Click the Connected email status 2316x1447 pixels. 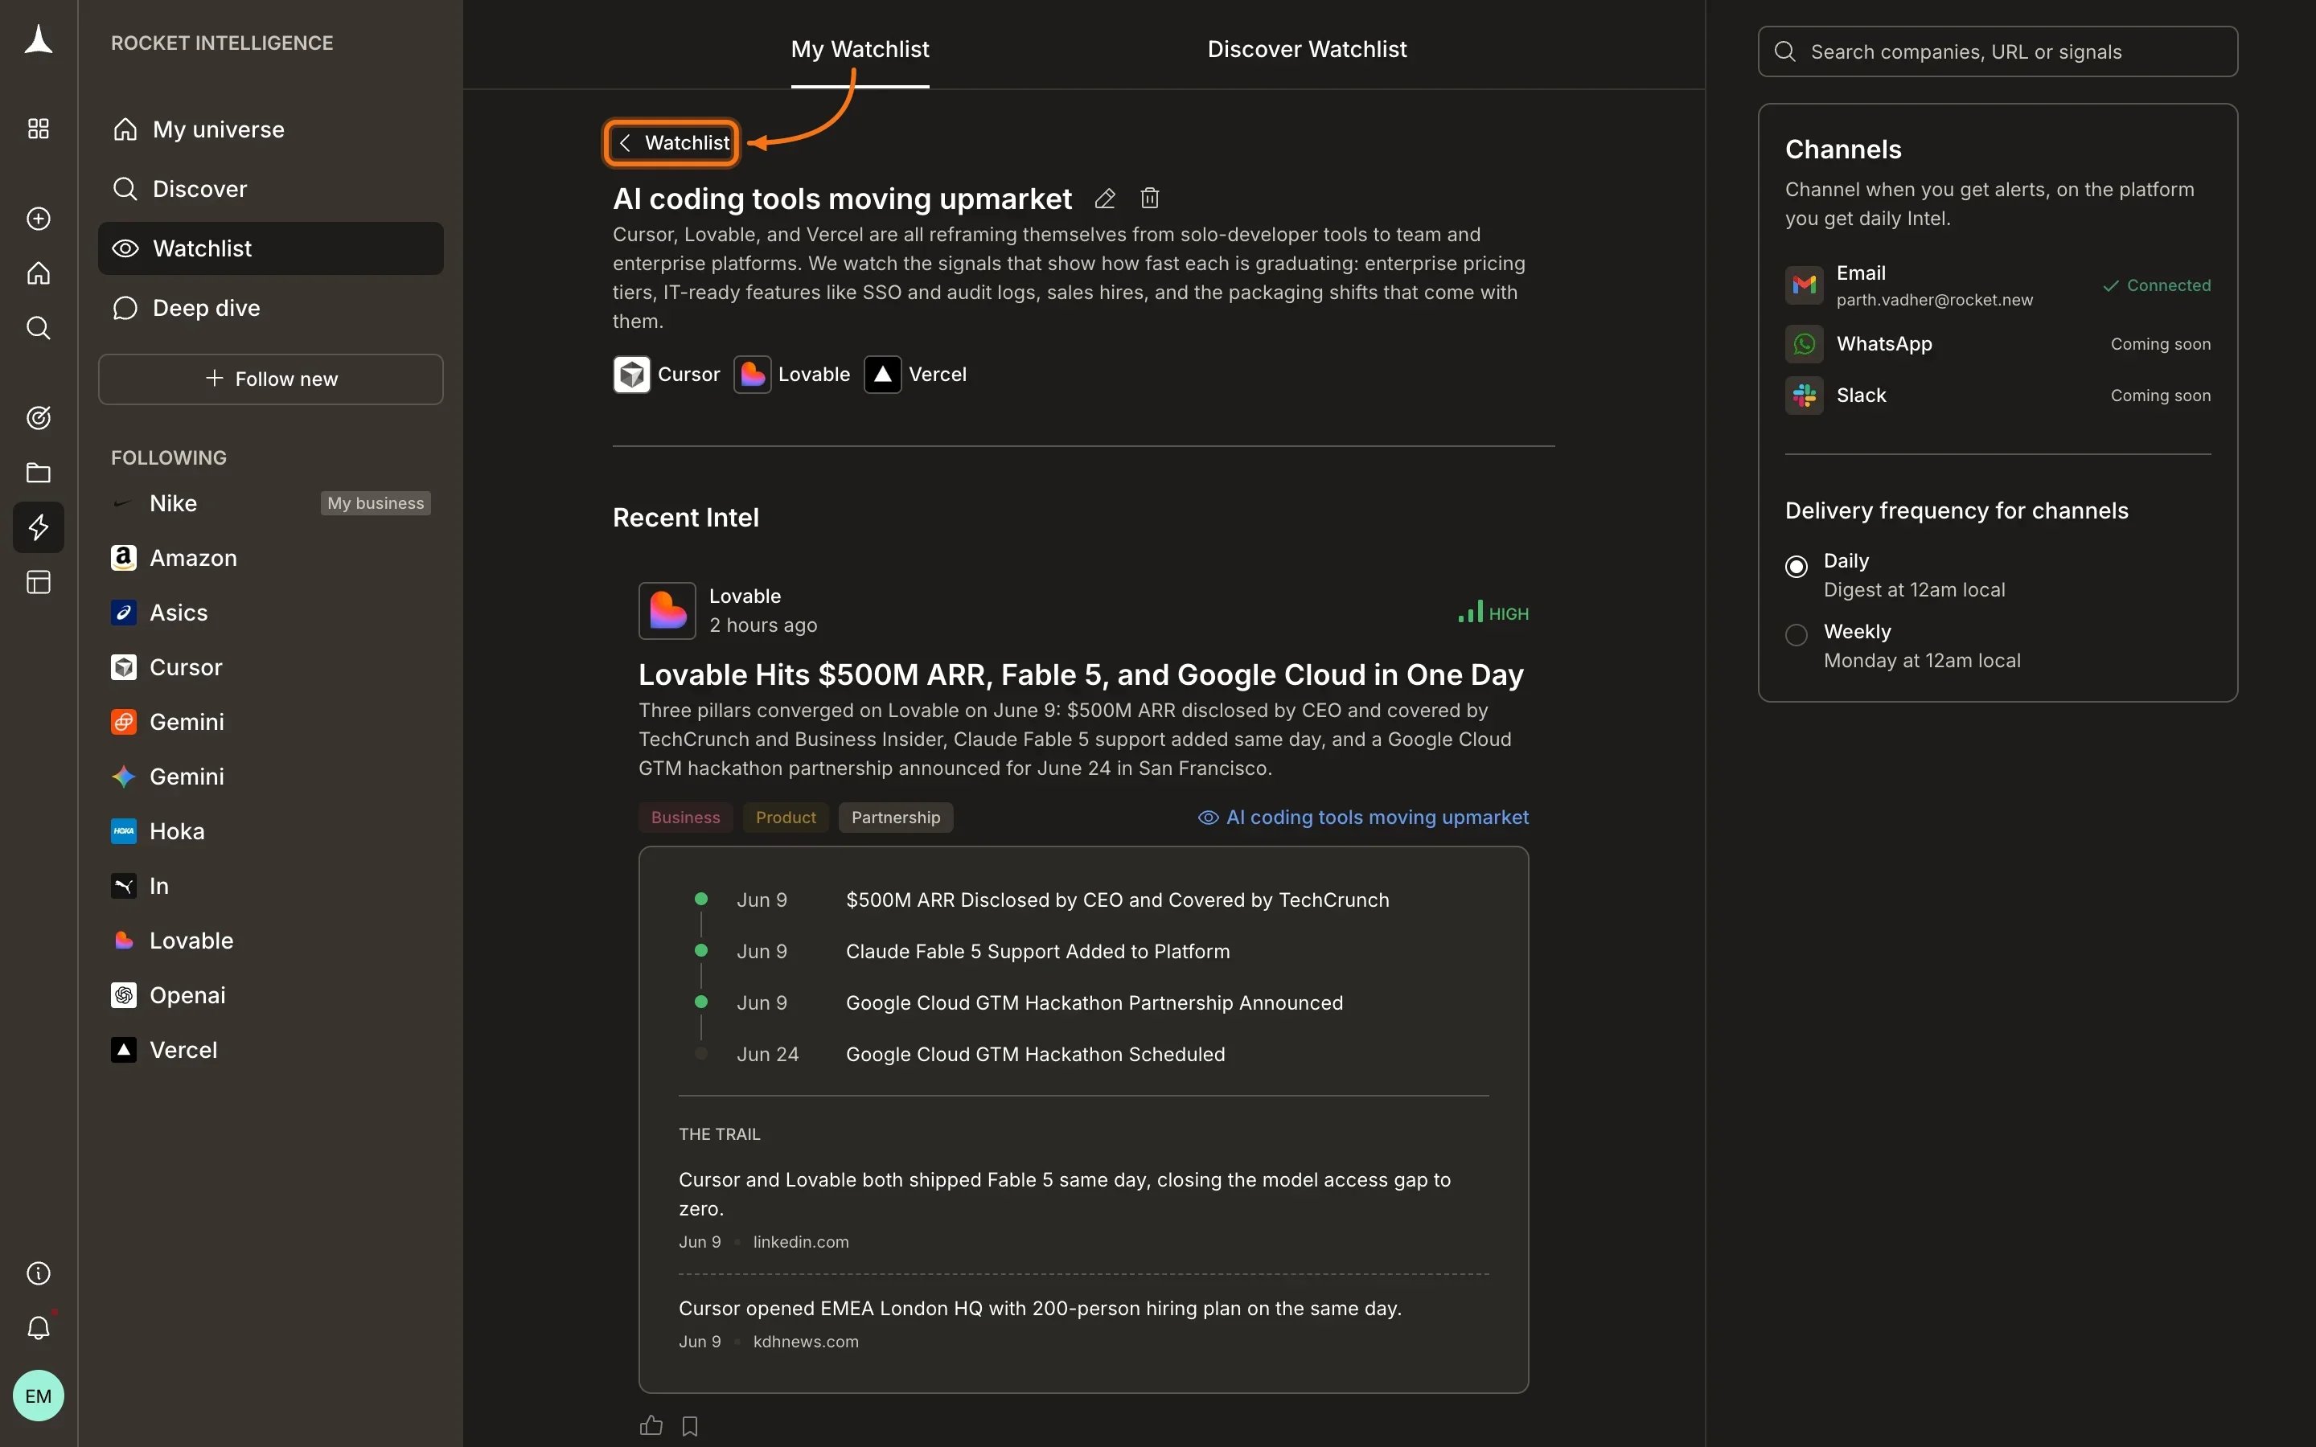tap(2156, 285)
